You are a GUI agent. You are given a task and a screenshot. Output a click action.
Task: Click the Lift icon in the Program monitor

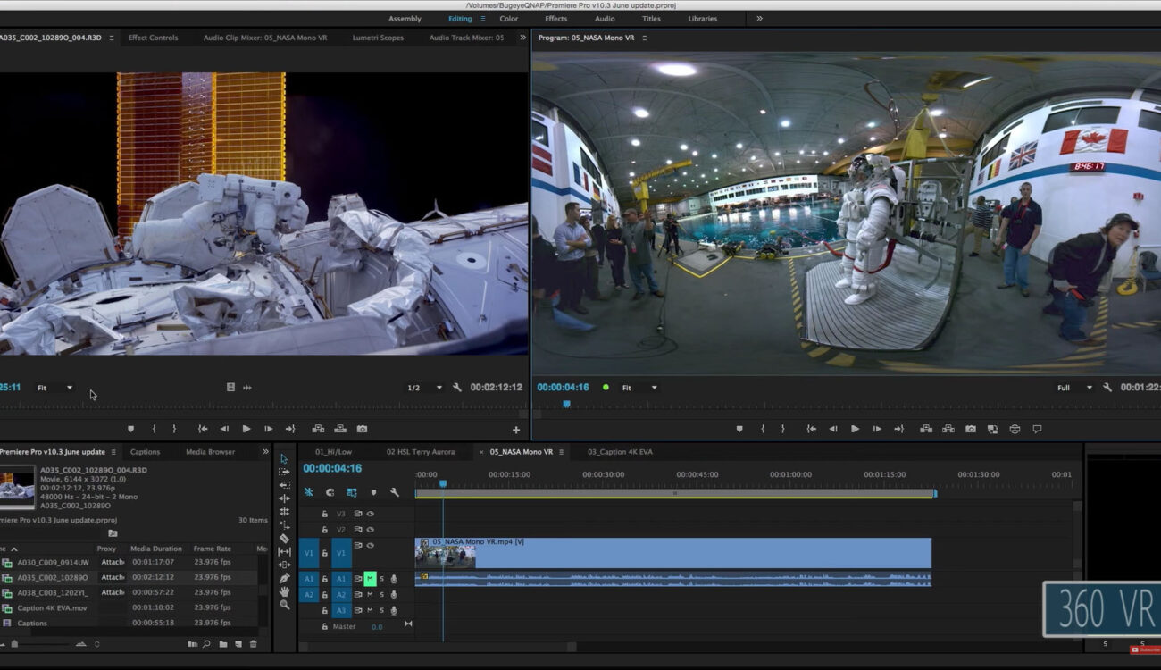pyautogui.click(x=926, y=429)
